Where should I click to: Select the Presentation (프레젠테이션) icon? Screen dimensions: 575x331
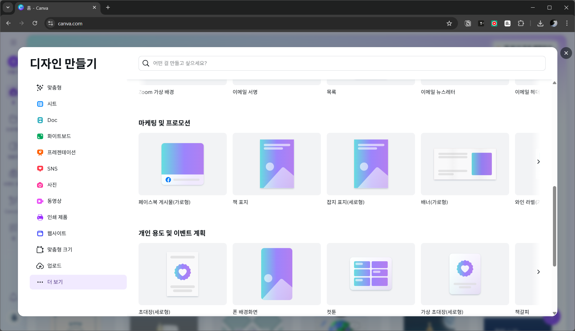point(40,152)
